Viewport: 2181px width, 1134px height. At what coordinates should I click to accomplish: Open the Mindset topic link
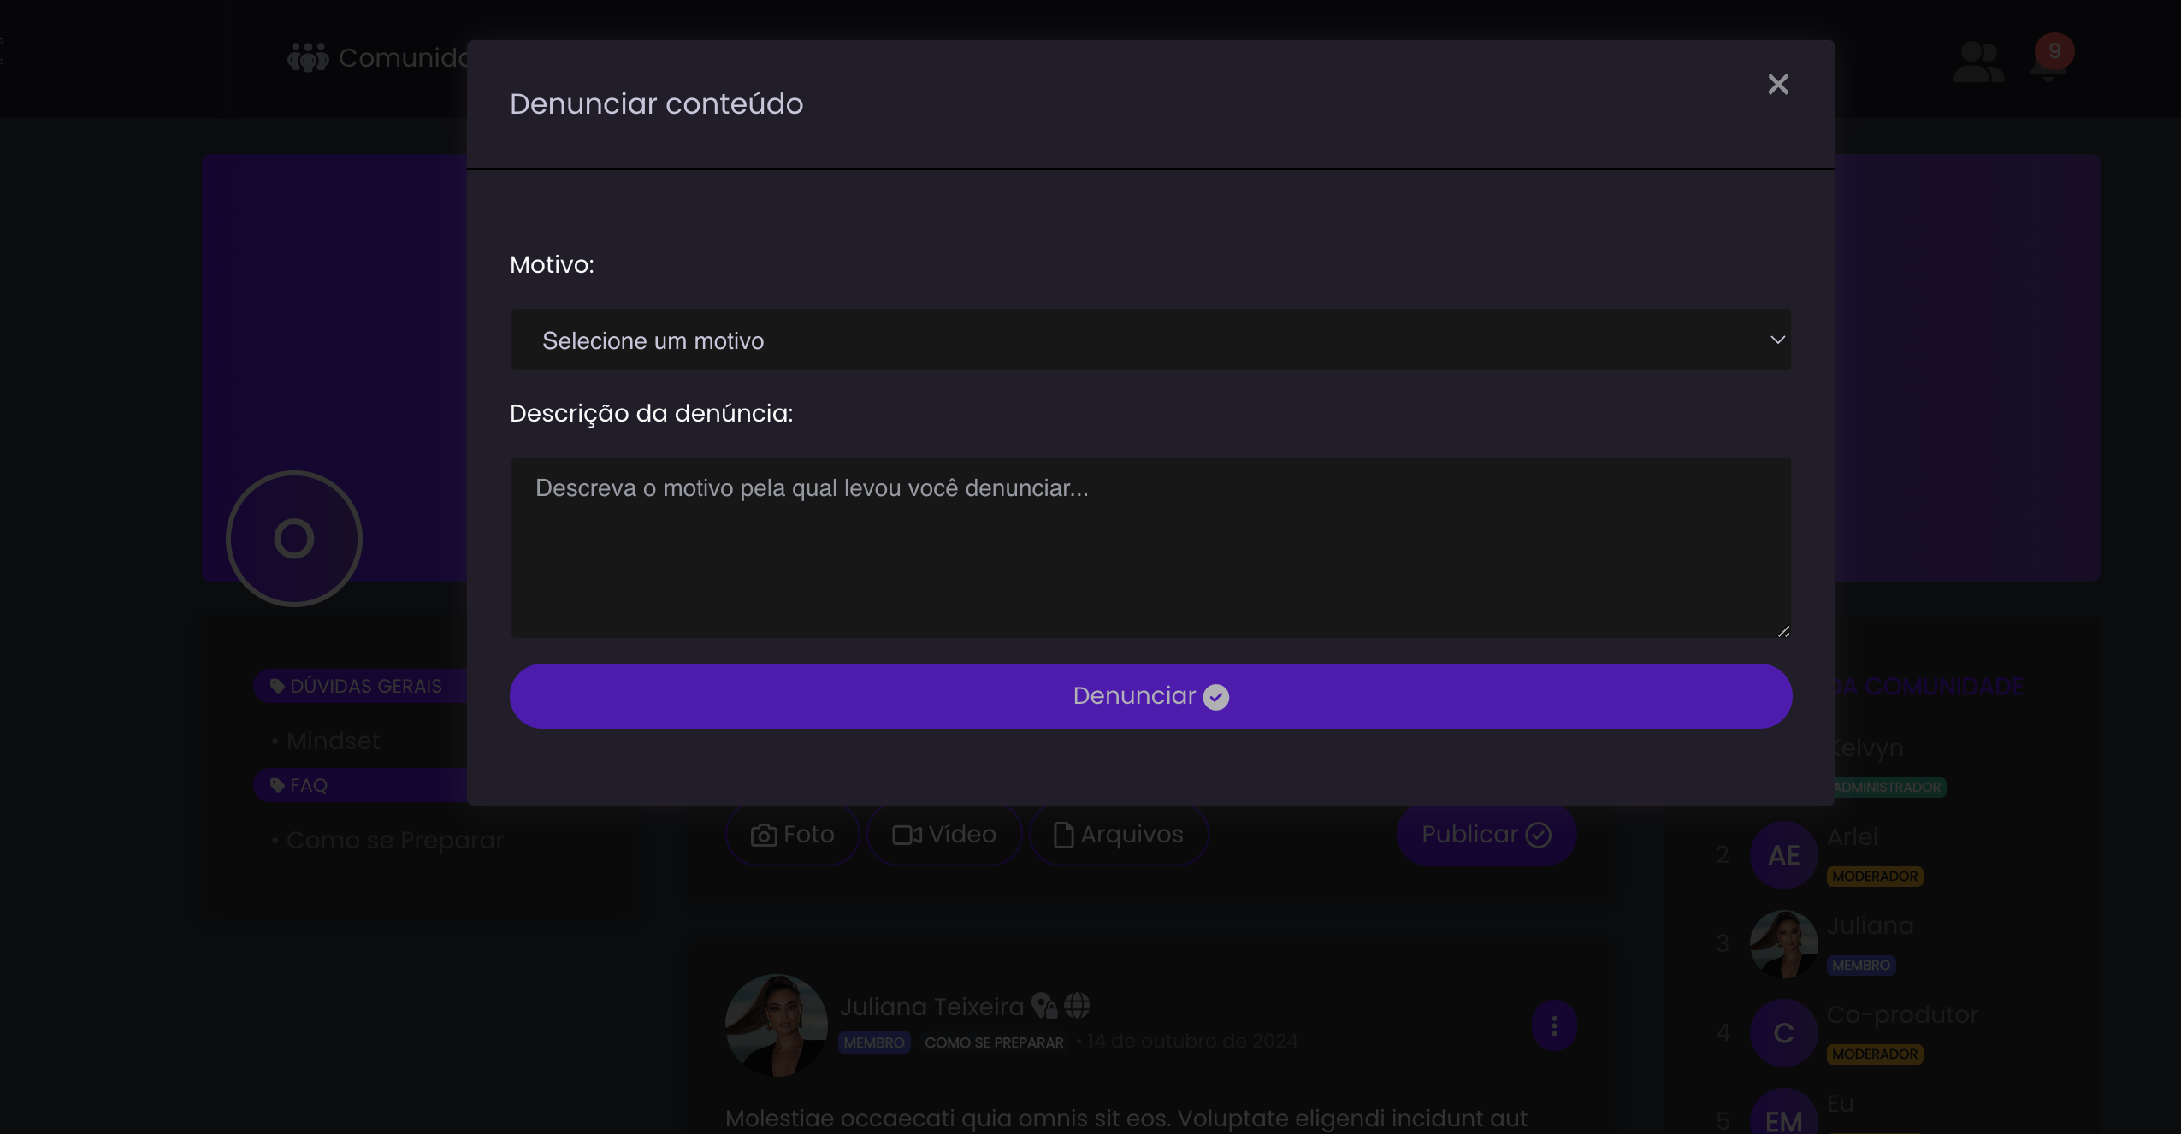pos(333,741)
